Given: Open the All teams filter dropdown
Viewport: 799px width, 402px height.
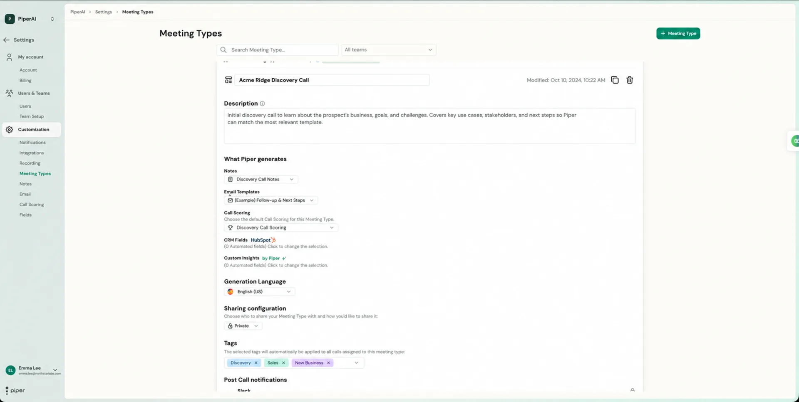Looking at the screenshot, I should (x=388, y=50).
